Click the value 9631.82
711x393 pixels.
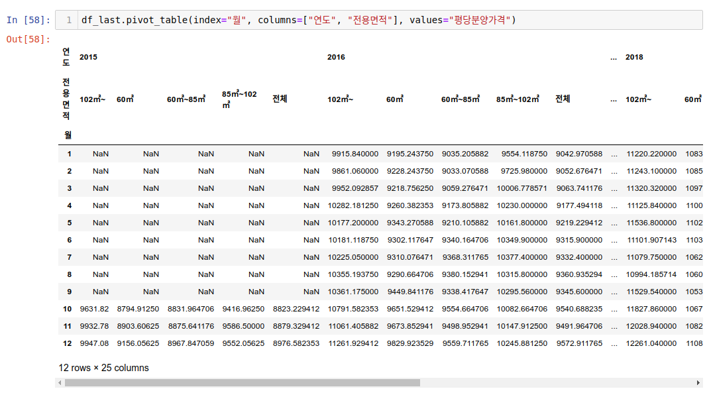point(94,309)
